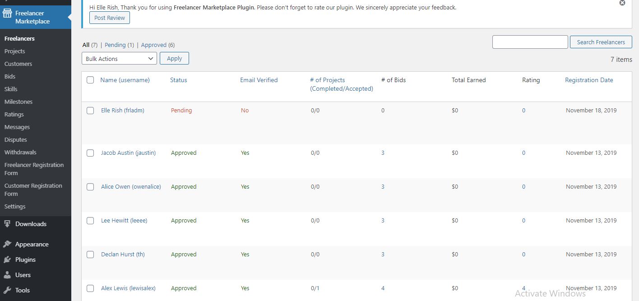
Task: Click the Post Review button
Action: coord(110,18)
